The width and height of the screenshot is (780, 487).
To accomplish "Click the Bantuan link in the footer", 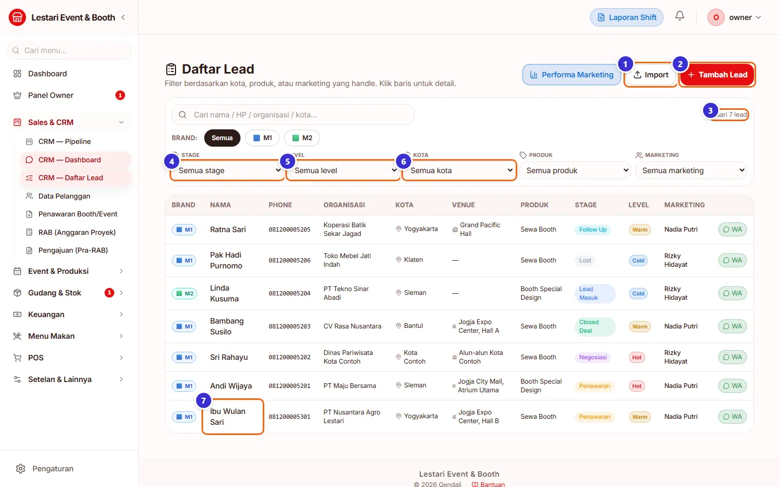I will tap(488, 484).
